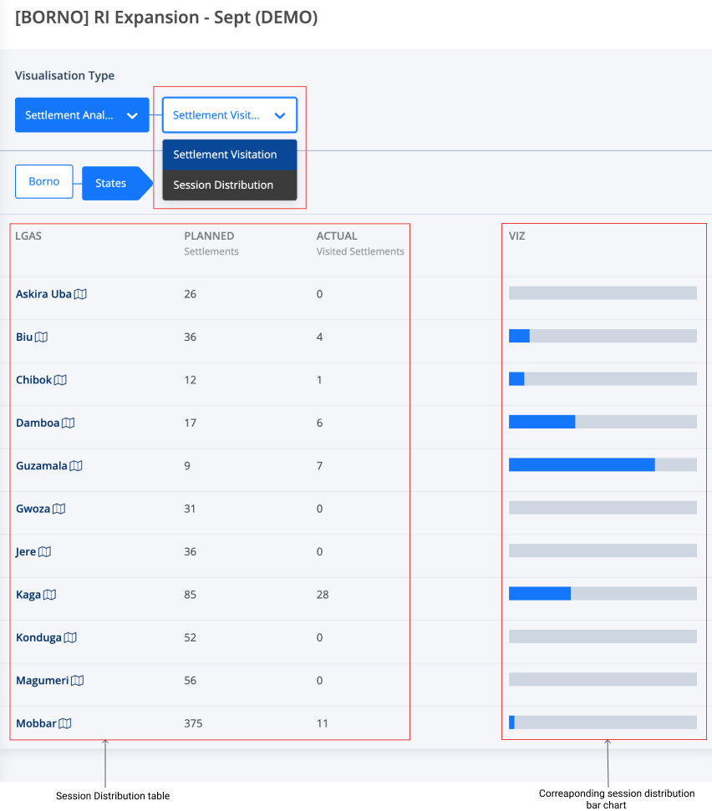
Task: Click the actual value 7 for Guzamala
Action: click(320, 466)
